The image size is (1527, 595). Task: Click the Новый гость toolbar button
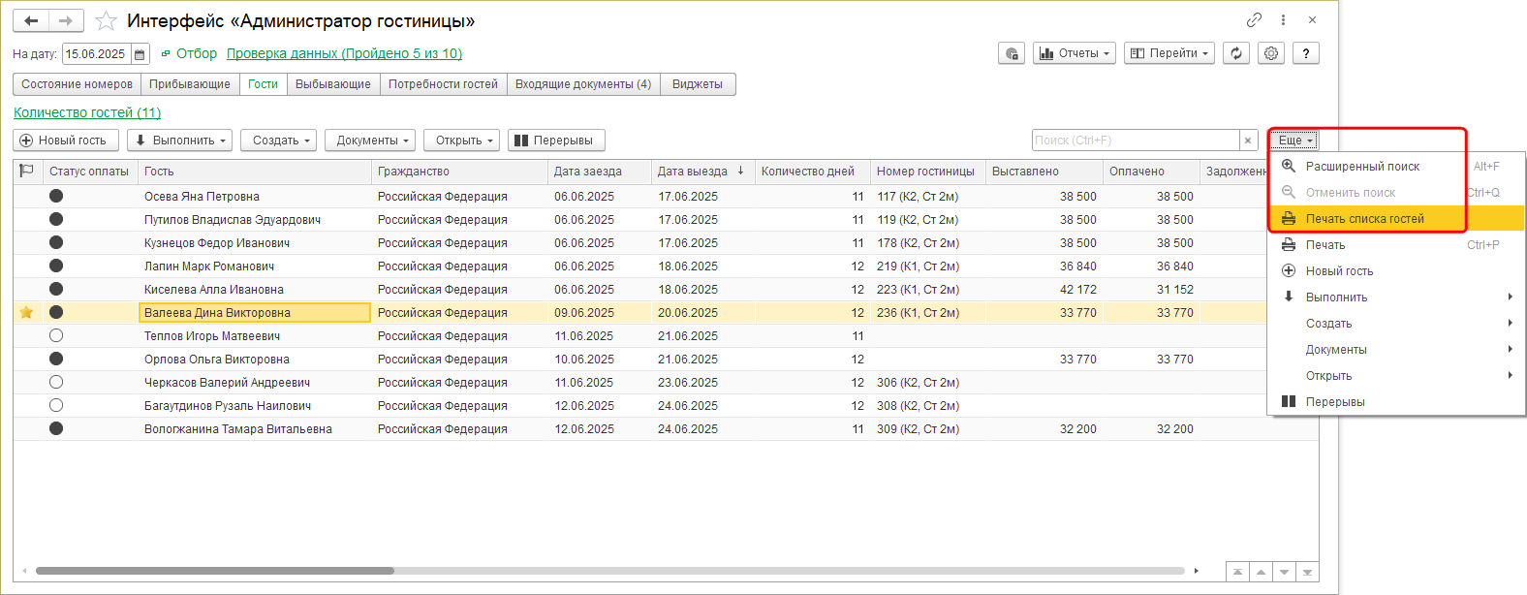(x=65, y=141)
